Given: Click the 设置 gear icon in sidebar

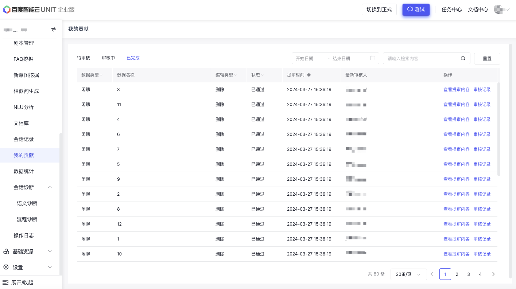Looking at the screenshot, I should (x=6, y=267).
